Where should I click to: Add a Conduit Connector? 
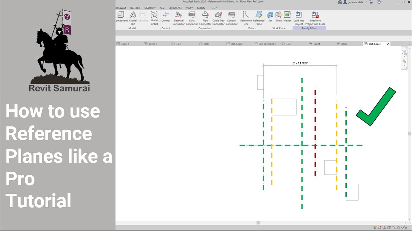click(231, 18)
